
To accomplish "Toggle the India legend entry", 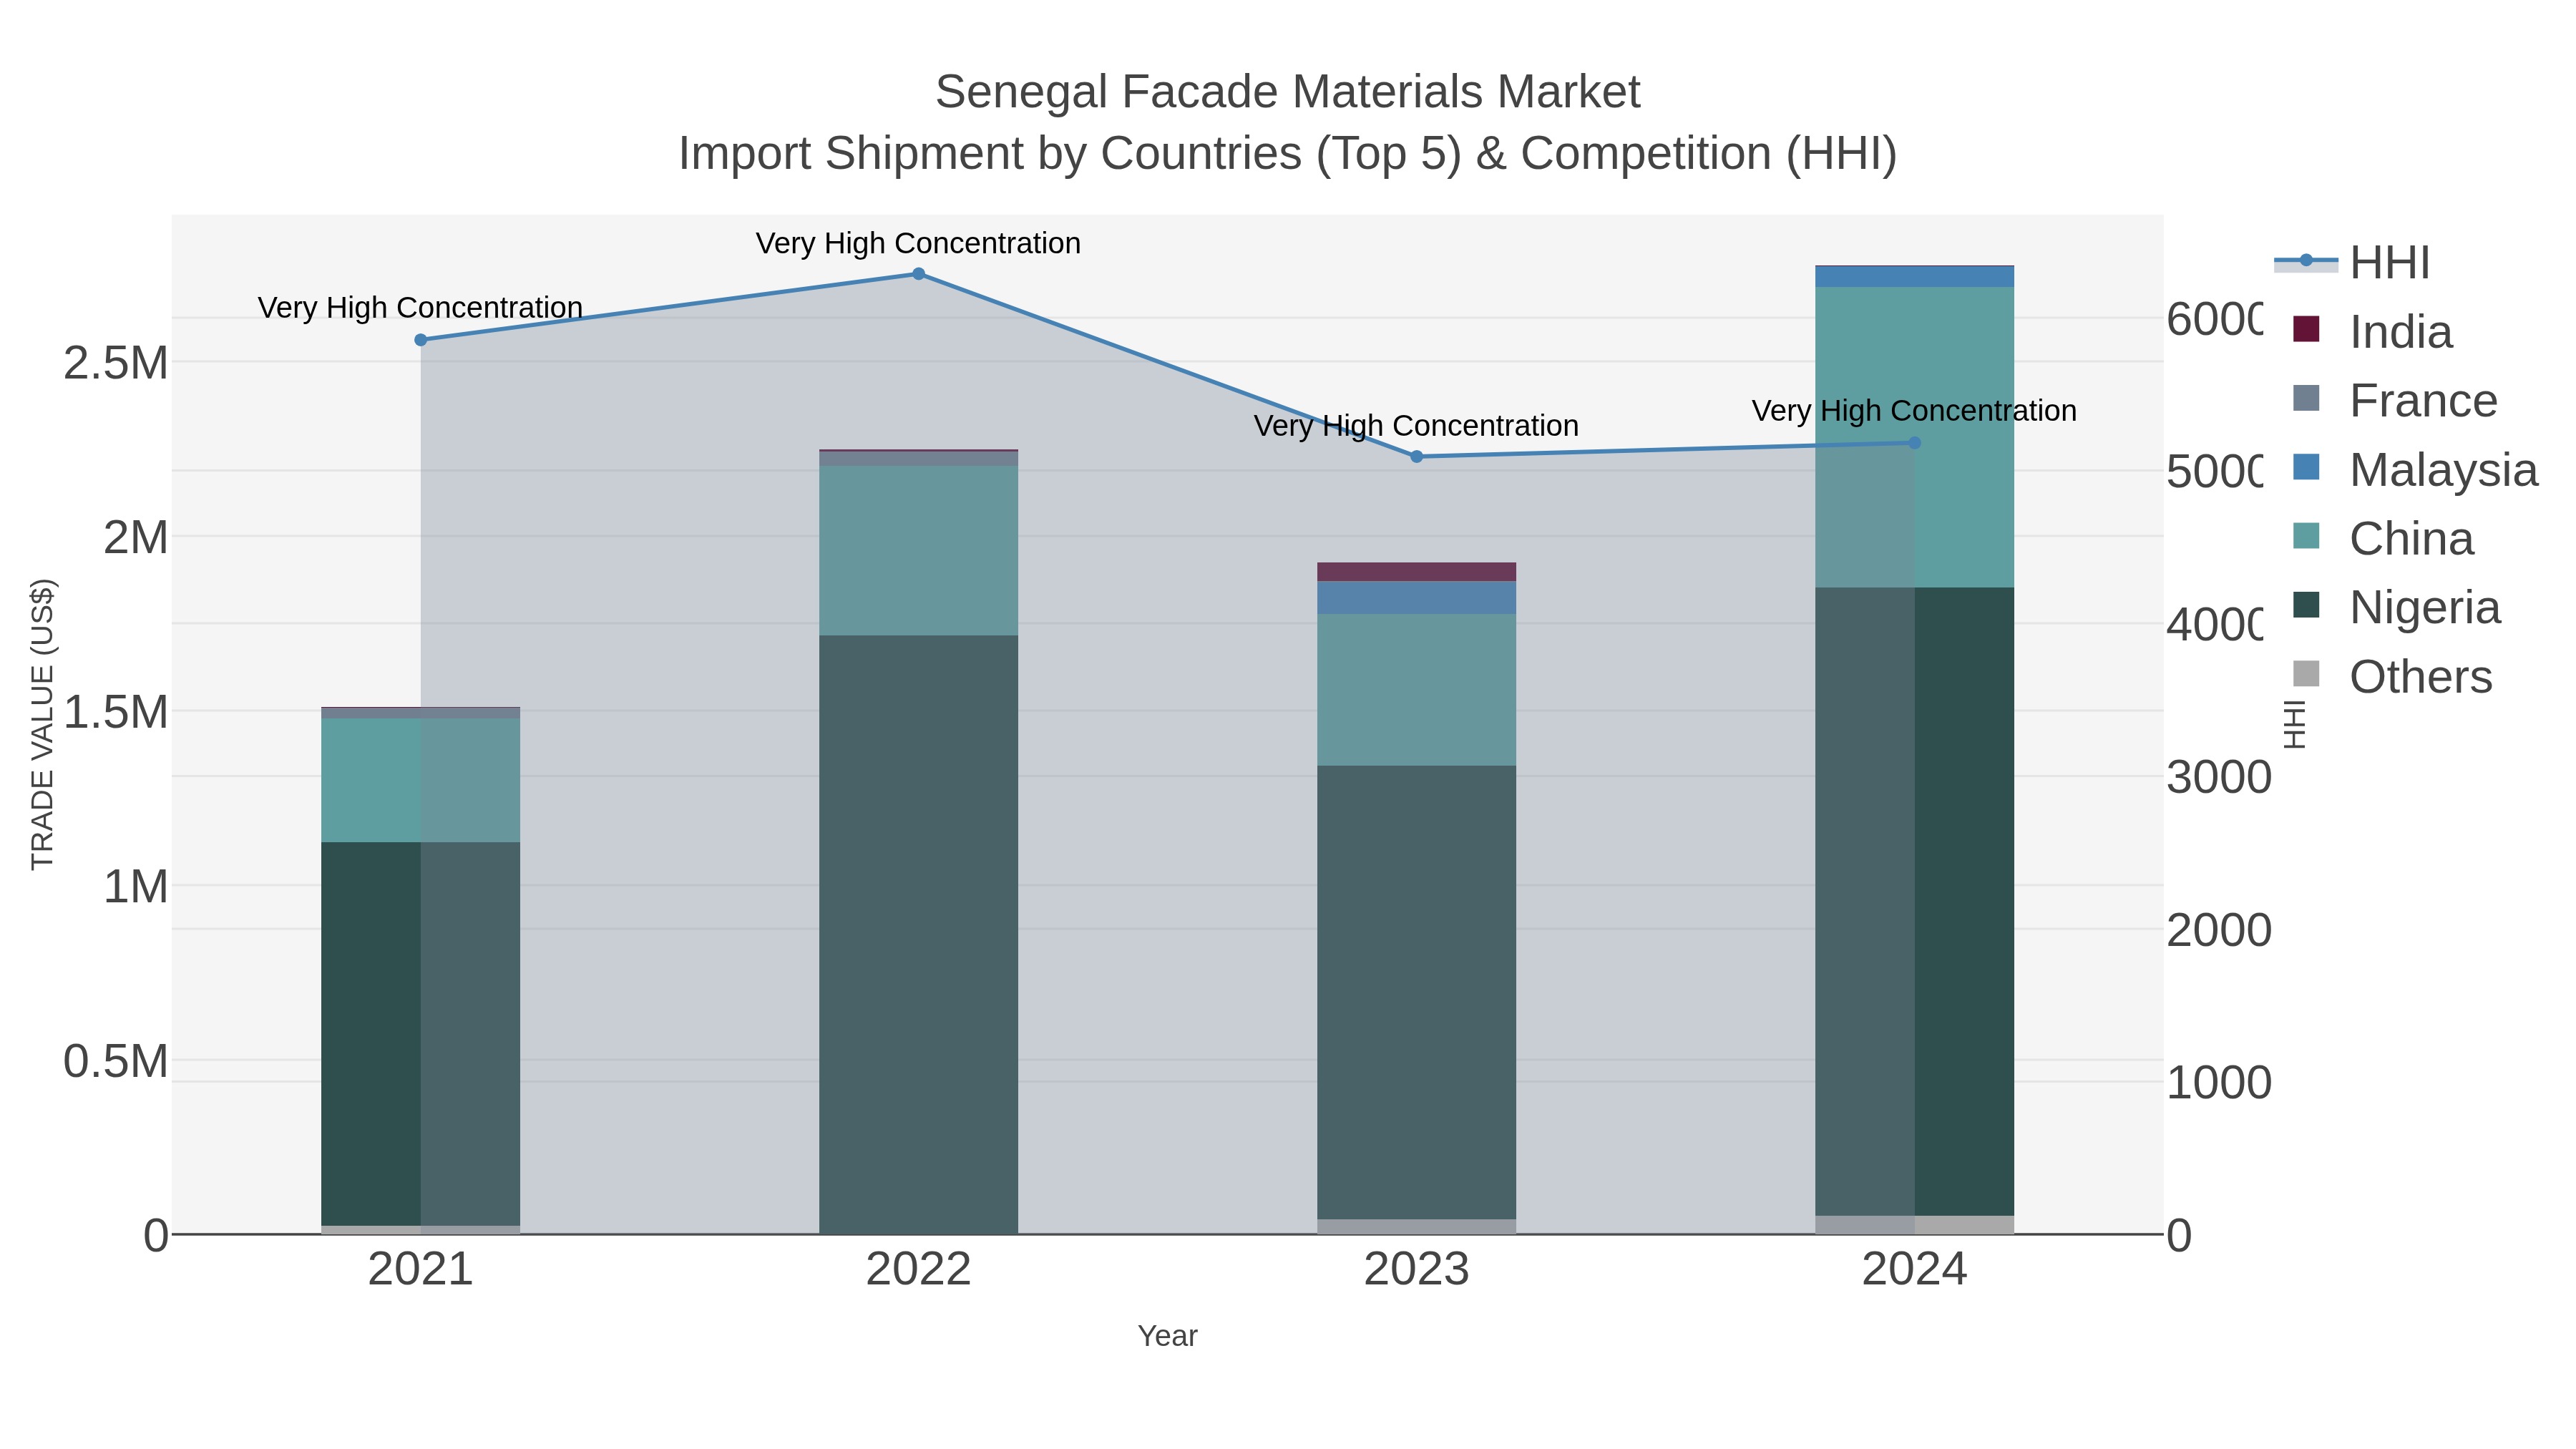I will pos(2372,332).
